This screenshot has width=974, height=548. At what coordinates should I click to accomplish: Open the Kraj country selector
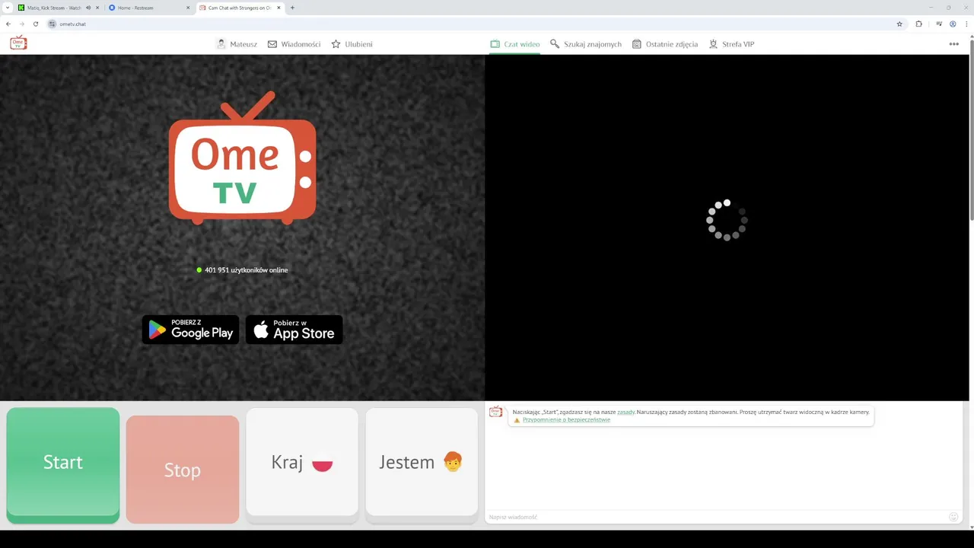coord(302,464)
